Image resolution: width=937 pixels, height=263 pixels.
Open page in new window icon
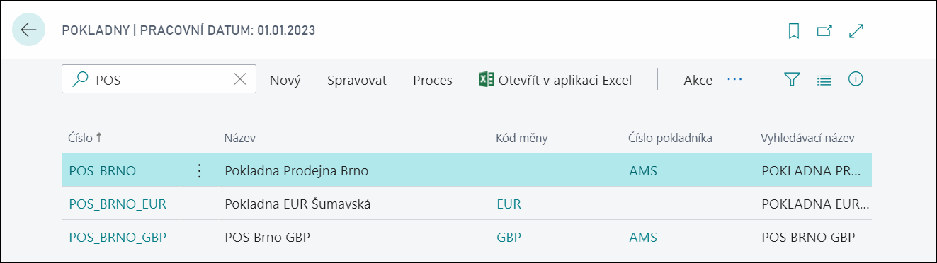click(824, 31)
